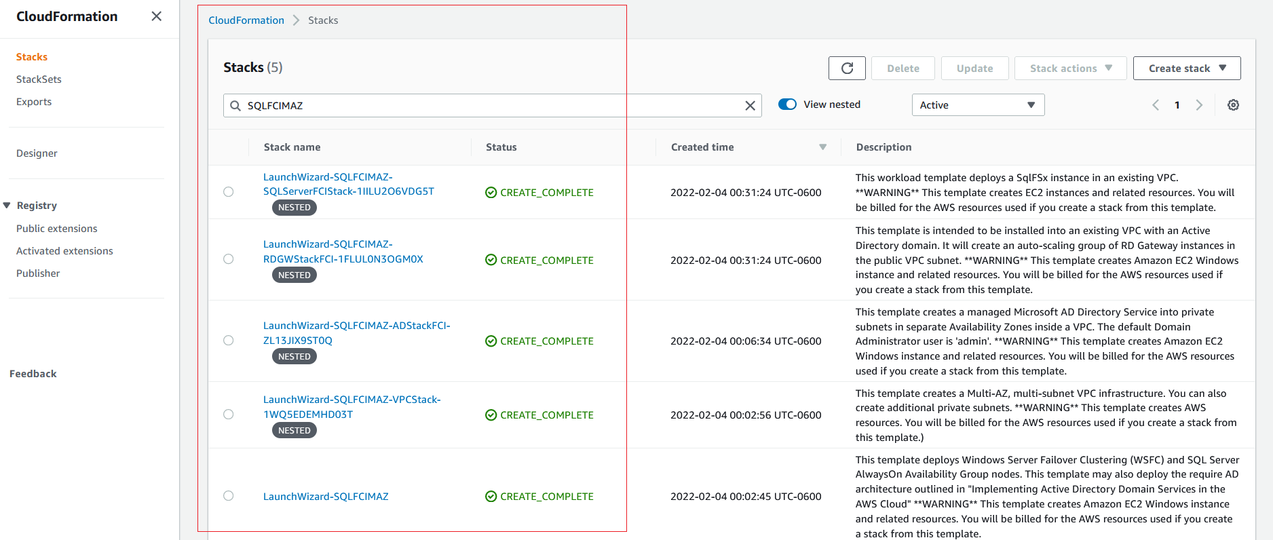Open Public extensions in the sidebar
This screenshot has height=540, width=1273.
click(x=57, y=229)
